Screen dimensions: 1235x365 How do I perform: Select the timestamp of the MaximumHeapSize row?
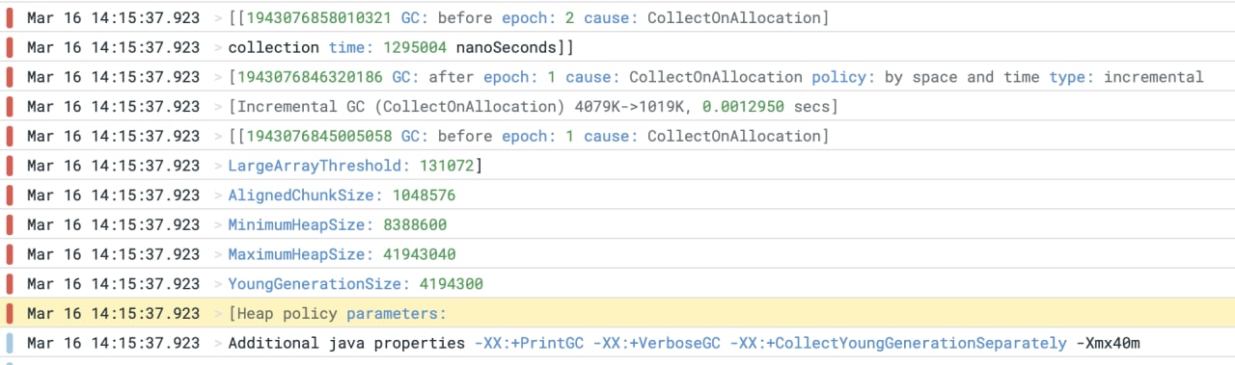(114, 254)
